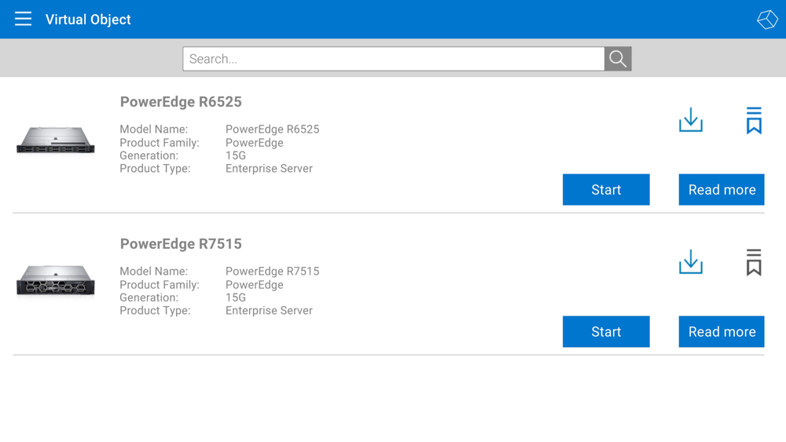Click the R6525 15G generation value

[236, 155]
